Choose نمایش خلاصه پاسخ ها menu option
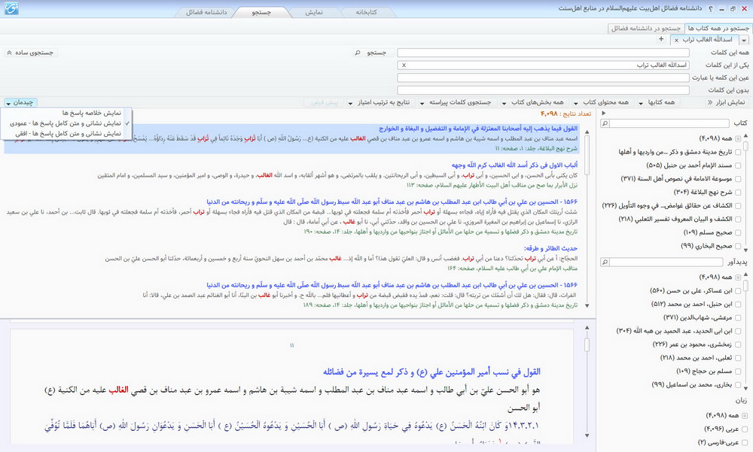 [x=67, y=113]
